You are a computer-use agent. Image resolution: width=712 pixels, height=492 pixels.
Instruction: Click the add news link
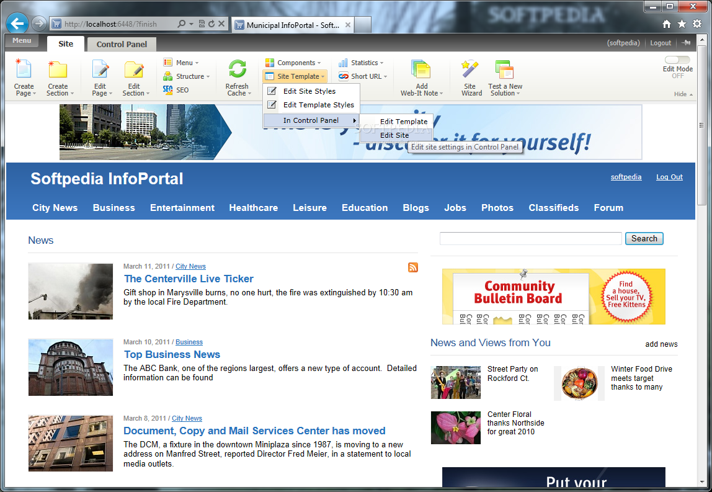pos(661,344)
